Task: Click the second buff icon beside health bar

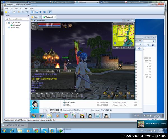Action: click(70, 26)
